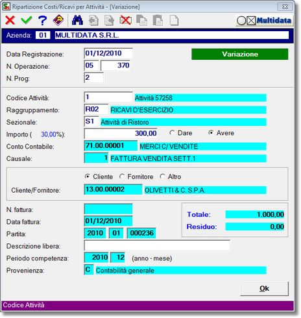The width and height of the screenshot is (301, 318).
Task: Click the blank new page icon
Action: coord(175,21)
